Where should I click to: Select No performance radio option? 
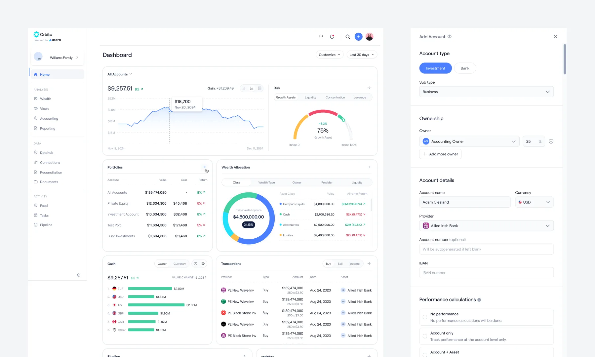click(x=425, y=317)
